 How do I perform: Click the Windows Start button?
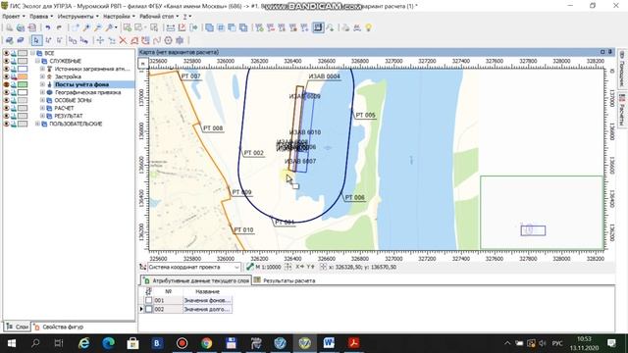(11, 343)
